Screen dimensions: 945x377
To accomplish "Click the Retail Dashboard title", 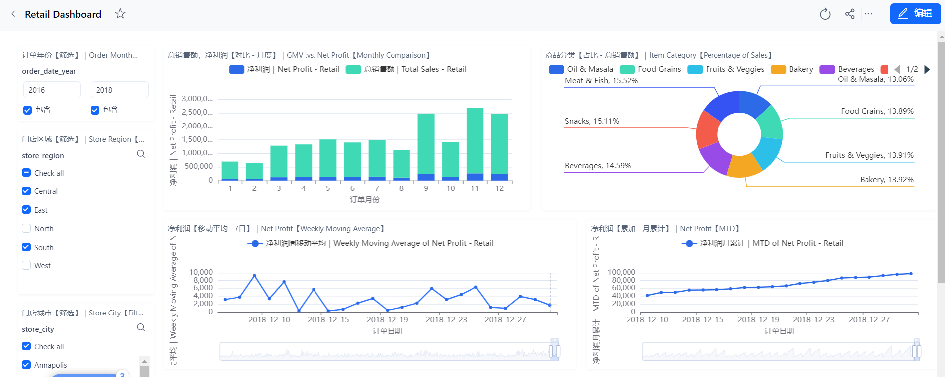I will [x=63, y=14].
